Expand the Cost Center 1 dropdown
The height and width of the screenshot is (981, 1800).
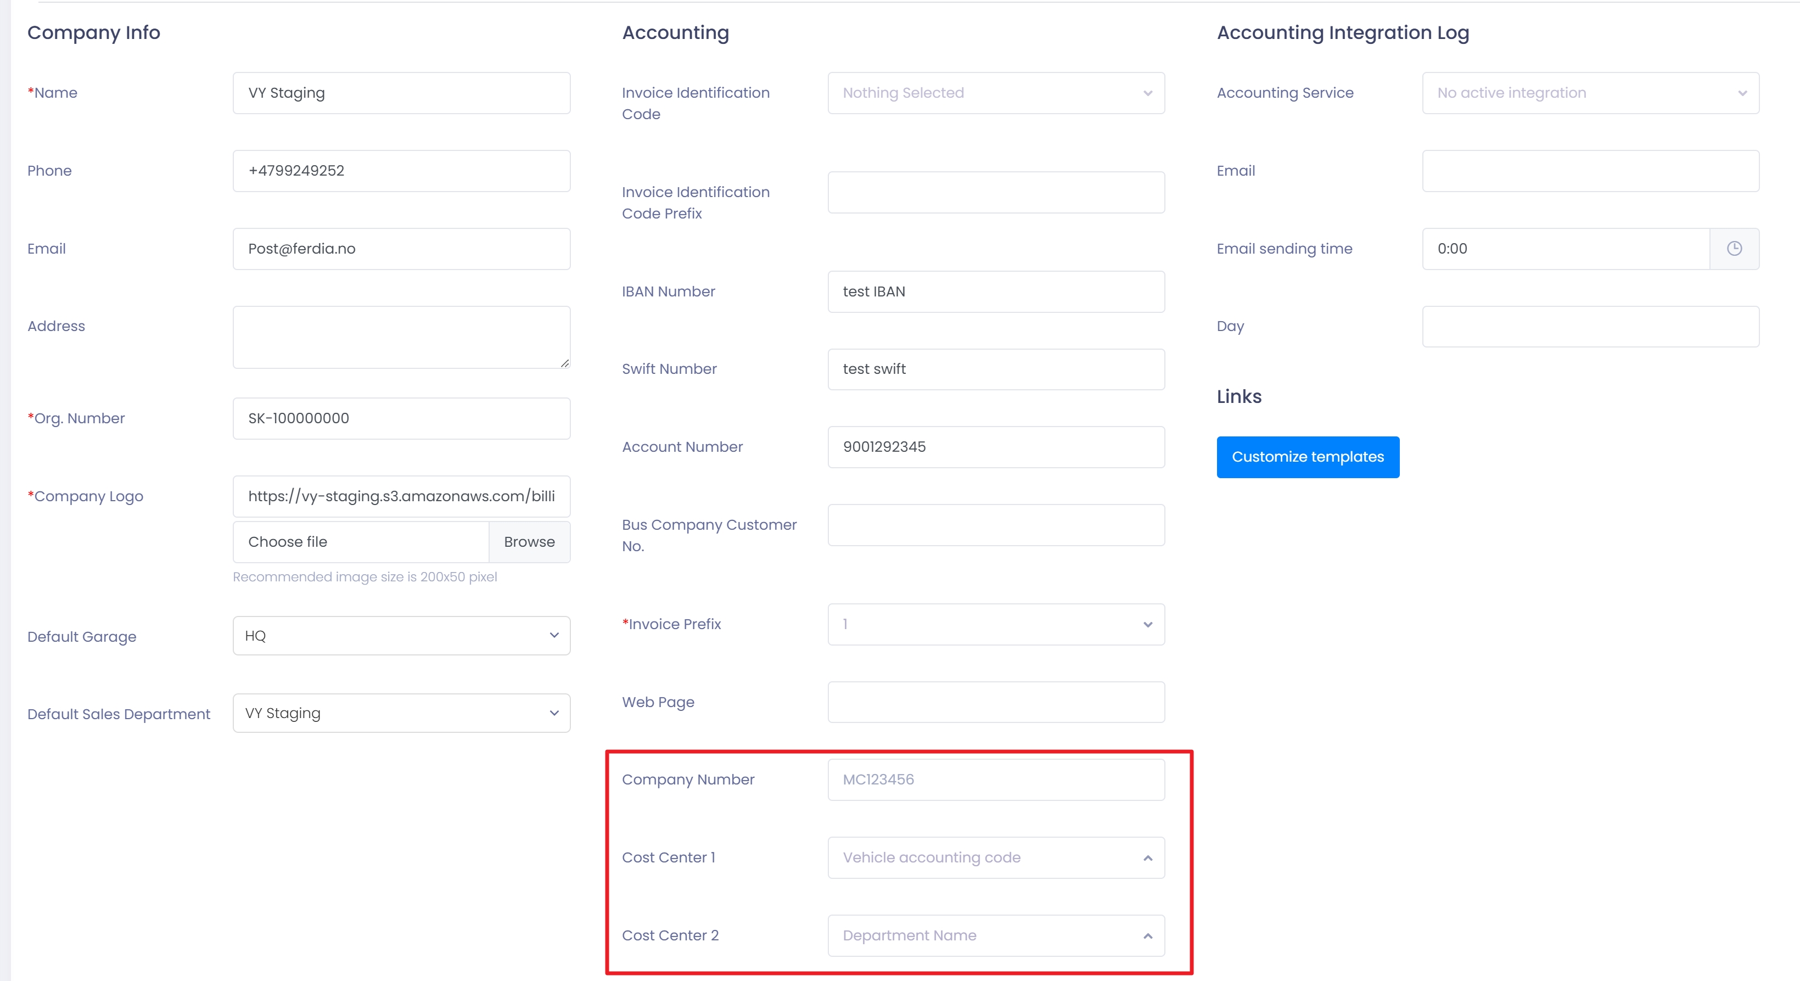coord(995,858)
